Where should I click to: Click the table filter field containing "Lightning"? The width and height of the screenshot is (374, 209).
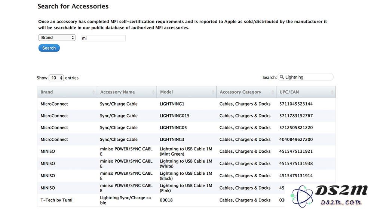point(305,77)
